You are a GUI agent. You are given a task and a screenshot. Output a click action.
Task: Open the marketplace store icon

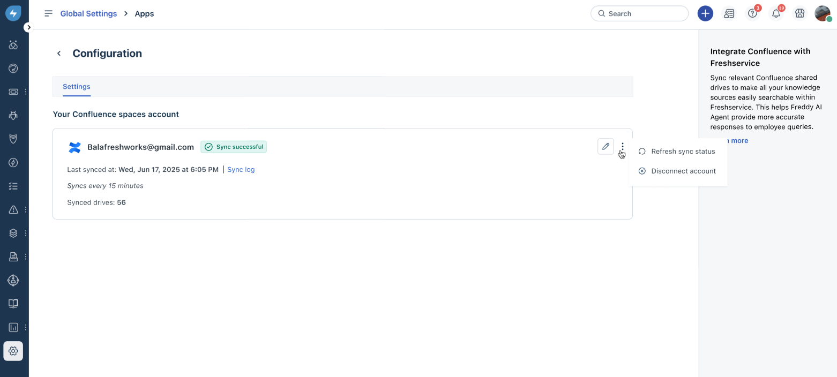point(799,13)
